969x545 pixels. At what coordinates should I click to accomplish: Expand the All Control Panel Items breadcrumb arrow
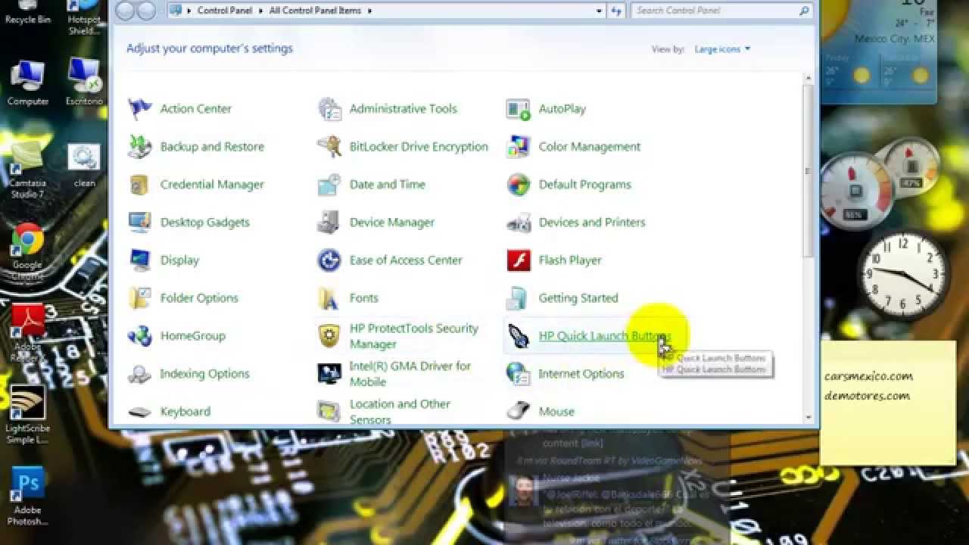(369, 11)
